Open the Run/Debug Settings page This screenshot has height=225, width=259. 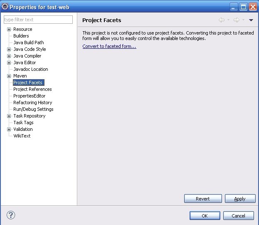(33, 109)
